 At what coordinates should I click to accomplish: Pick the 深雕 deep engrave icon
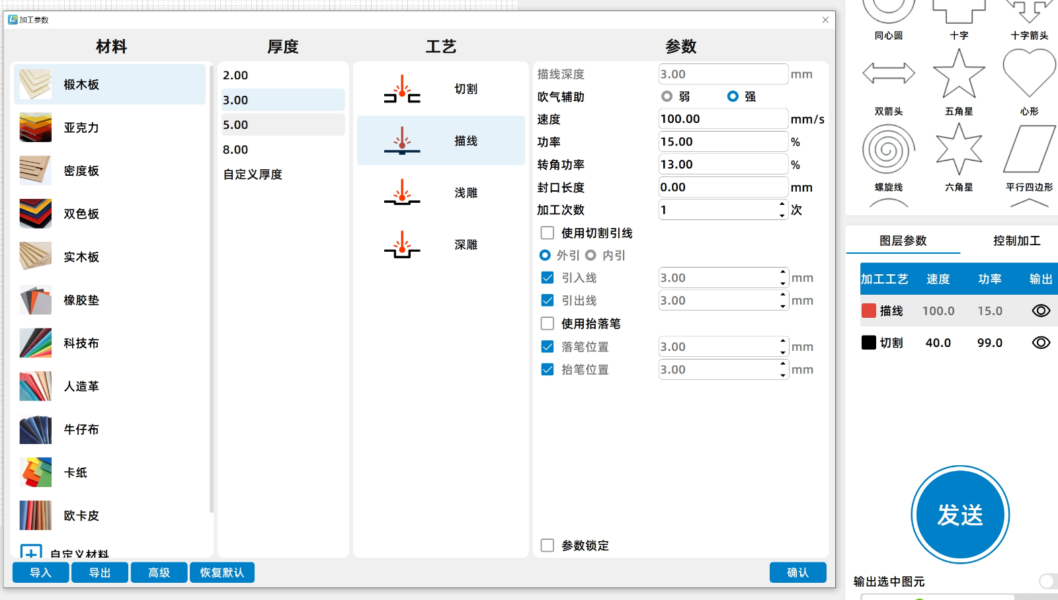[402, 245]
